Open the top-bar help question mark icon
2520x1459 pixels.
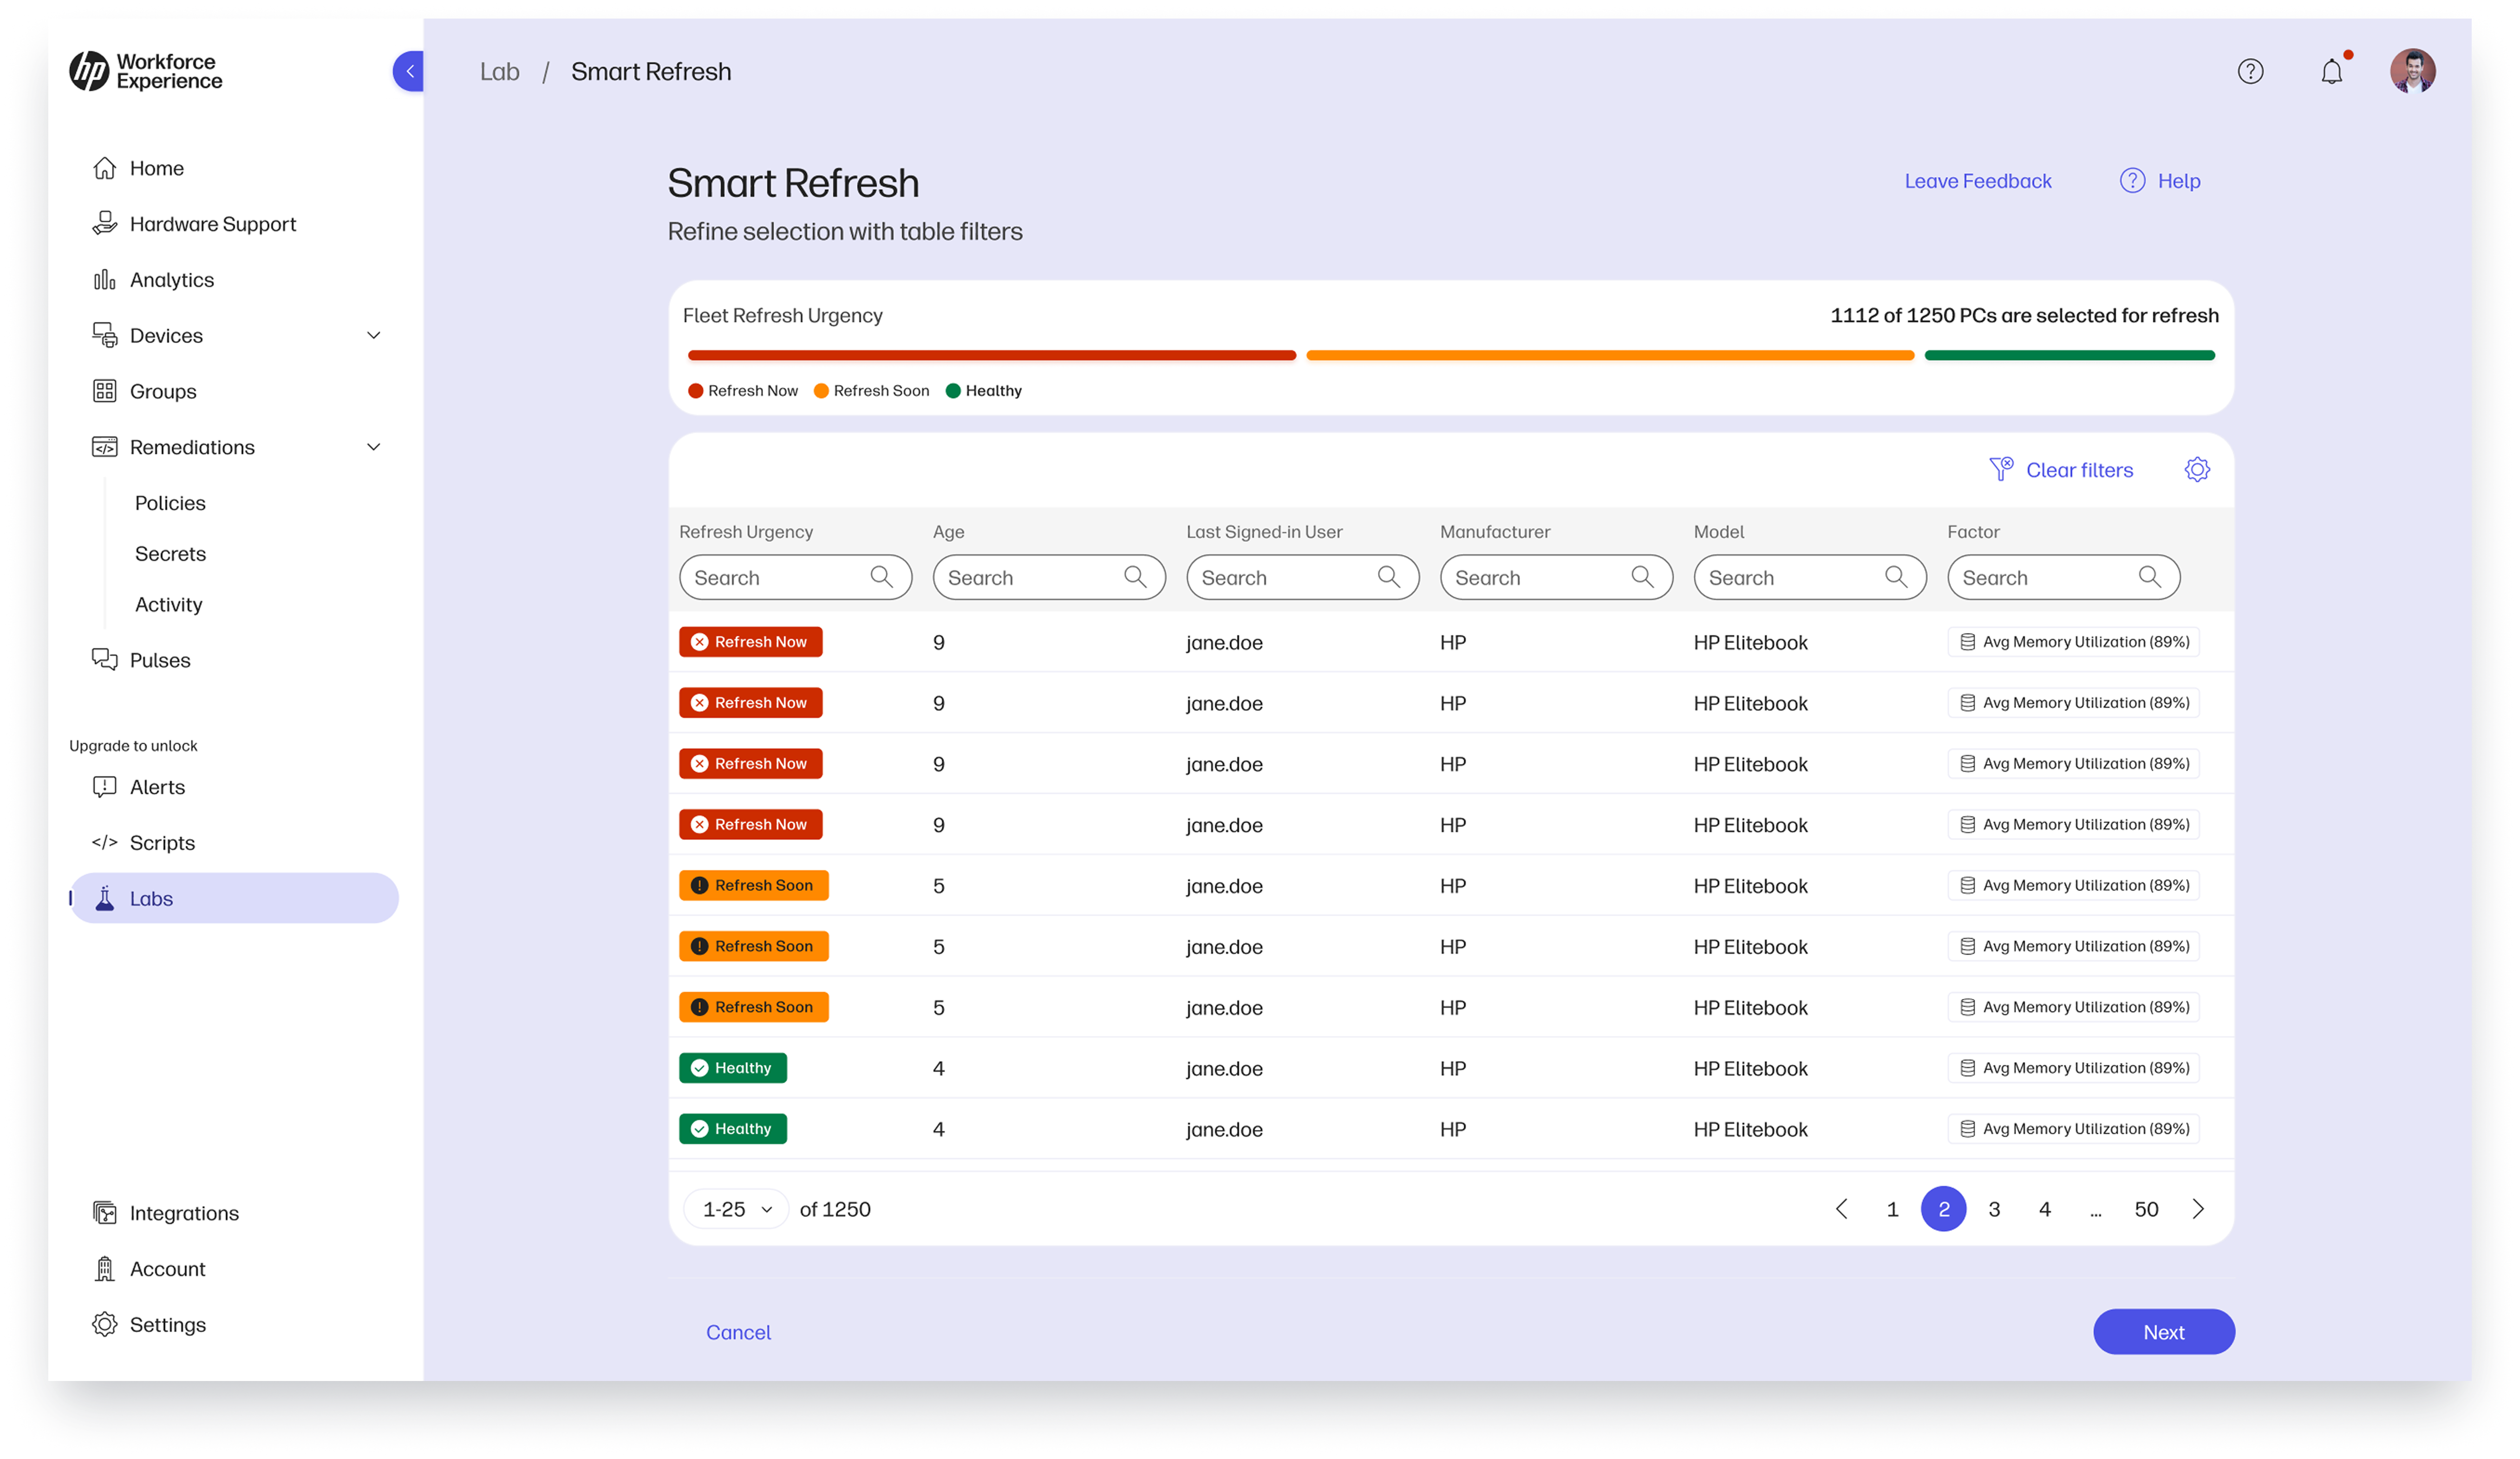coord(2250,71)
